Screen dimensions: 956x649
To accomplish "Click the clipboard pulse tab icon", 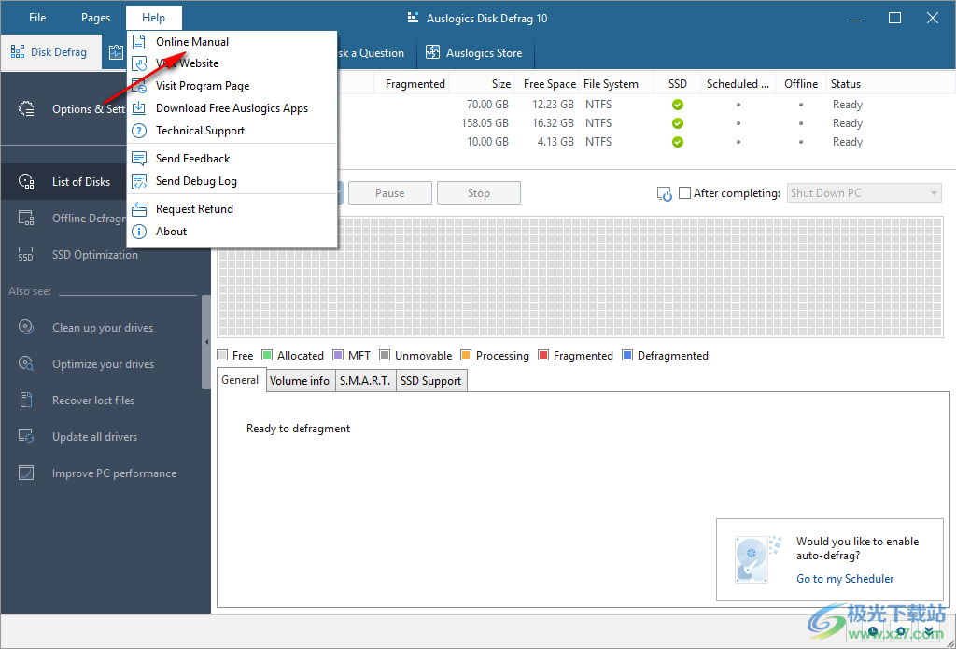I will pos(116,52).
